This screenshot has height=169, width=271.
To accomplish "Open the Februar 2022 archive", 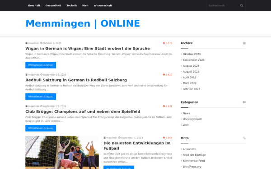I will click(x=192, y=89).
